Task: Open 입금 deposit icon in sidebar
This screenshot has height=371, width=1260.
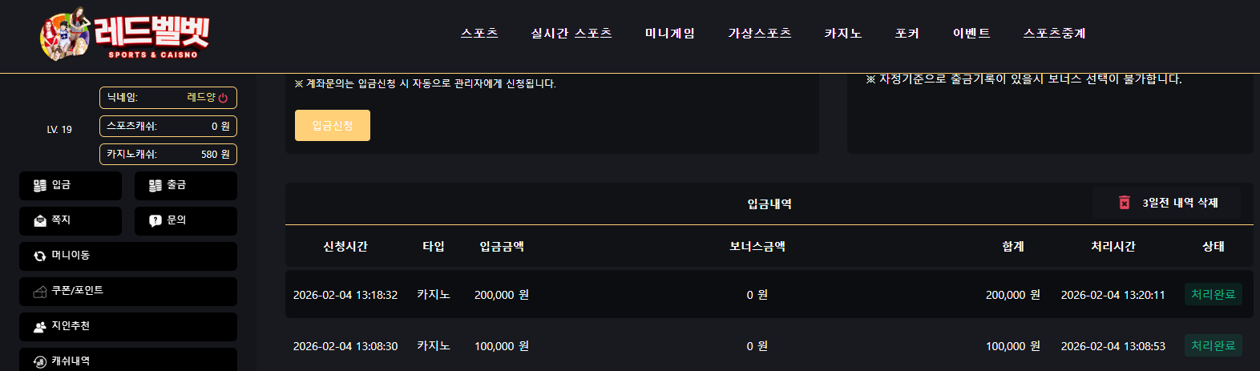Action: coord(40,185)
